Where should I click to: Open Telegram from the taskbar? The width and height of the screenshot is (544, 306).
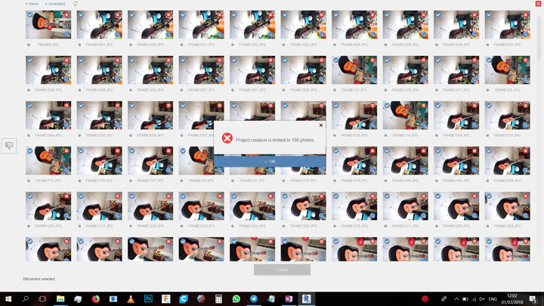(254, 298)
